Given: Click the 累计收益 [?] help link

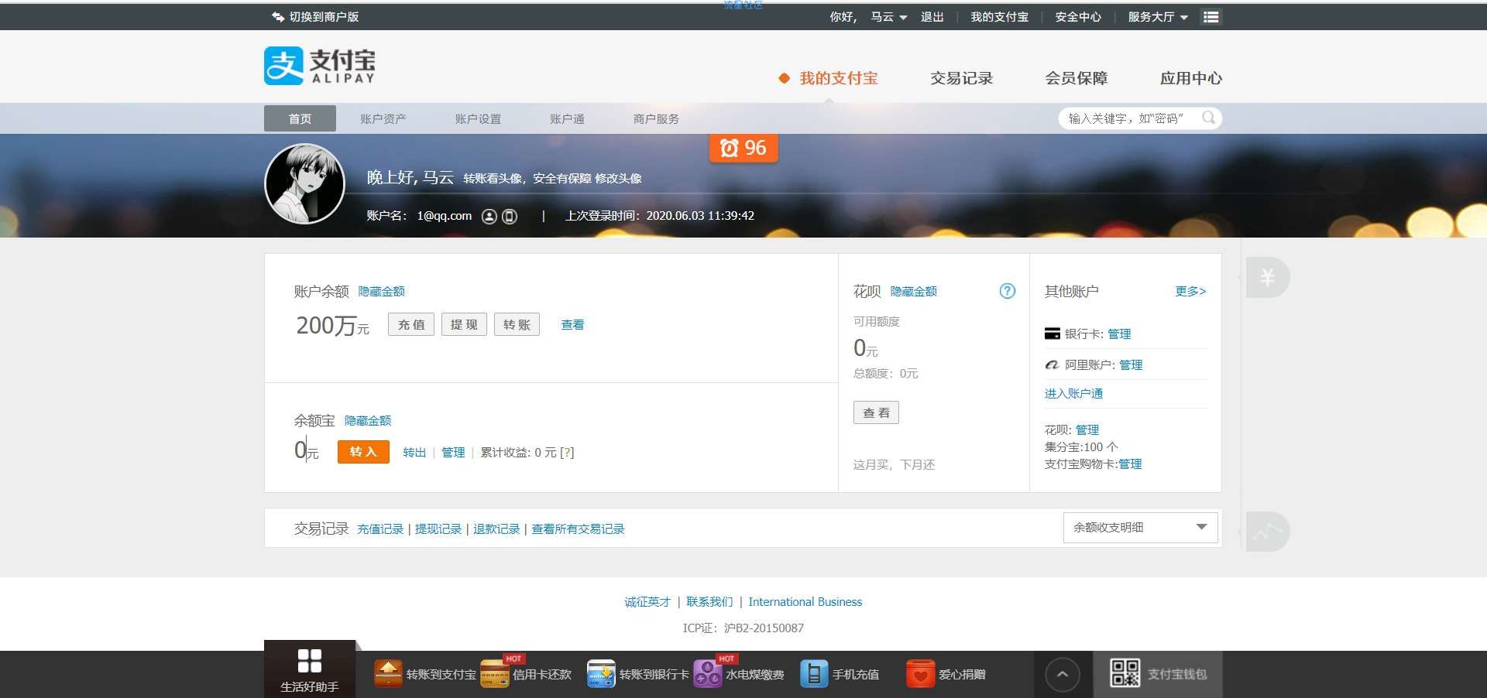Looking at the screenshot, I should (567, 453).
